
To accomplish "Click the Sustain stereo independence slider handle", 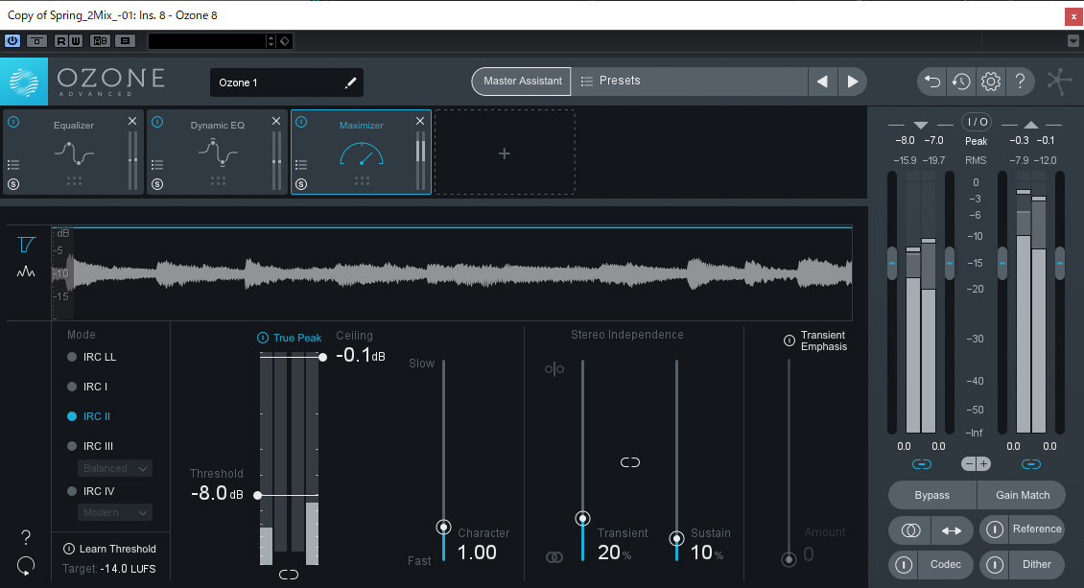I will coord(677,538).
